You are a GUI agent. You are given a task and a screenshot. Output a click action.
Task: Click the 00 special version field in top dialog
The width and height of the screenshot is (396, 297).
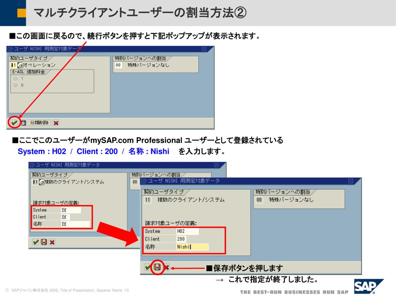(118, 65)
